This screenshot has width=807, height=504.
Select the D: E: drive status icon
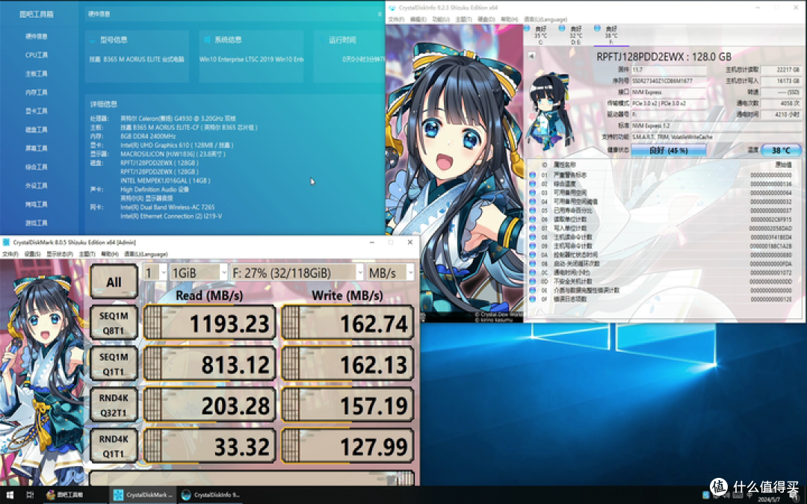[x=575, y=34]
